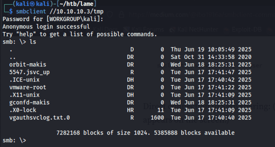Click the 5547.jsvc_up file name
The width and height of the screenshot is (275, 147).
click(29, 72)
